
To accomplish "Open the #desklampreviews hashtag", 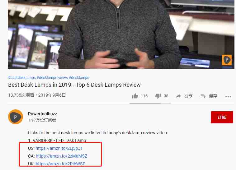I will (52, 77).
